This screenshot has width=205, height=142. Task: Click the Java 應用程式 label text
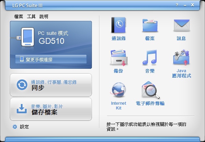pyautogui.click(x=181, y=73)
